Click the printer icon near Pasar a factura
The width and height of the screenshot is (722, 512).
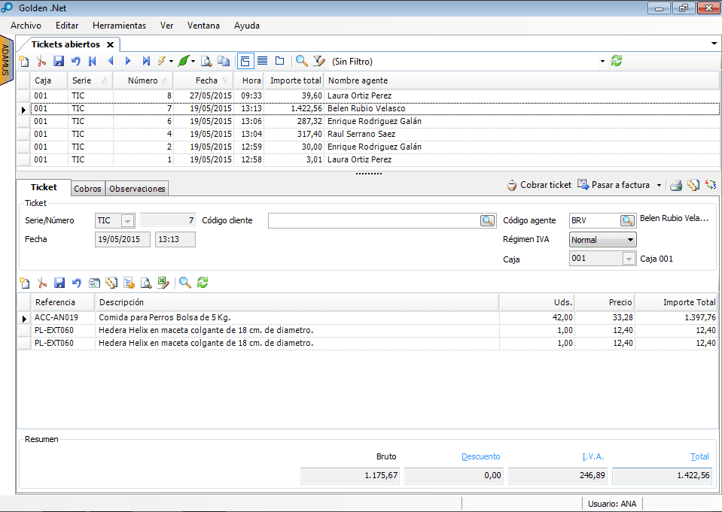tap(676, 185)
